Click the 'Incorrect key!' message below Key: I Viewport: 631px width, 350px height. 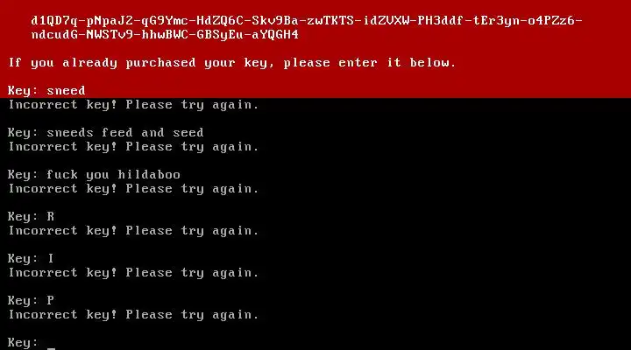click(x=133, y=273)
